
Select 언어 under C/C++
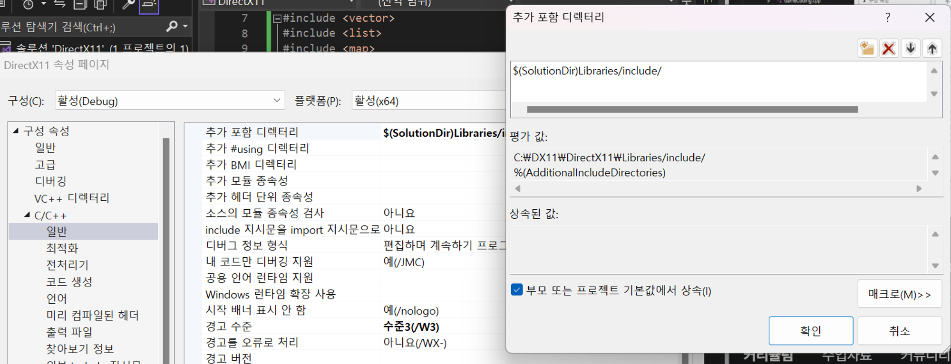pyautogui.click(x=57, y=298)
